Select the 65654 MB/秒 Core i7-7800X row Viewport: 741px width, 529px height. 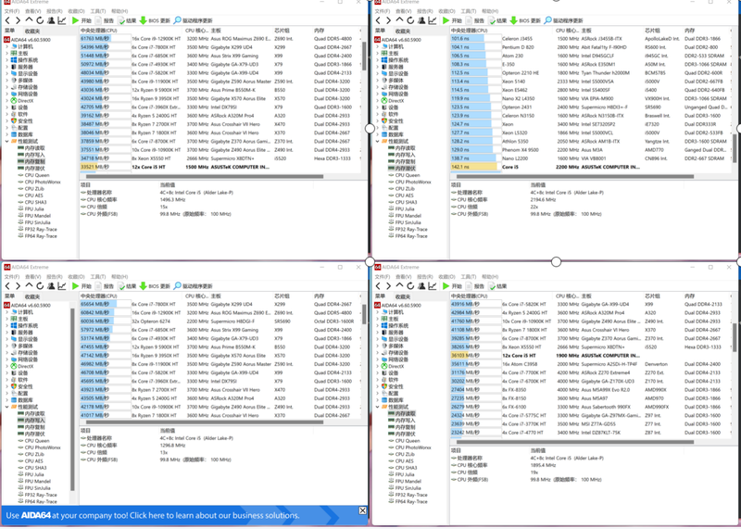click(x=220, y=305)
